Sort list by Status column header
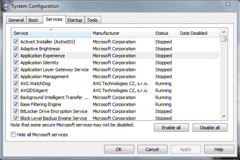 coord(165,33)
